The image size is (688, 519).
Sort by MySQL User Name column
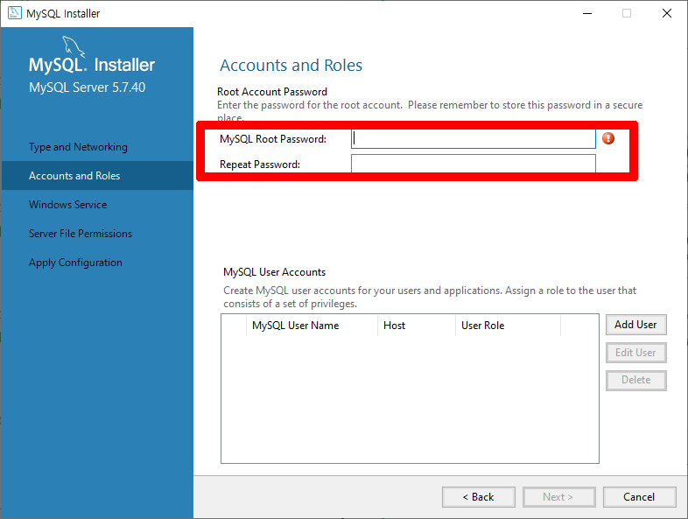click(312, 326)
